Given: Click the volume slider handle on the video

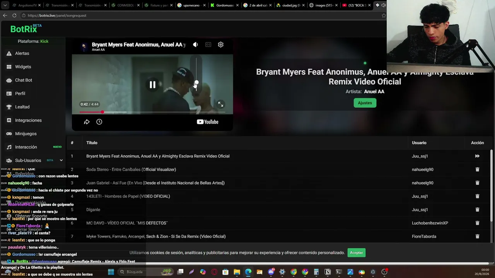Looking at the screenshot, I should pos(196,83).
